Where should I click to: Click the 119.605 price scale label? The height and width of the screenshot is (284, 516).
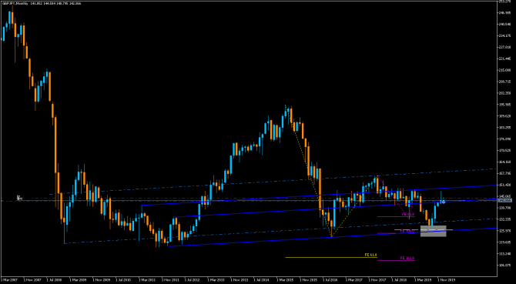pyautogui.click(x=505, y=242)
